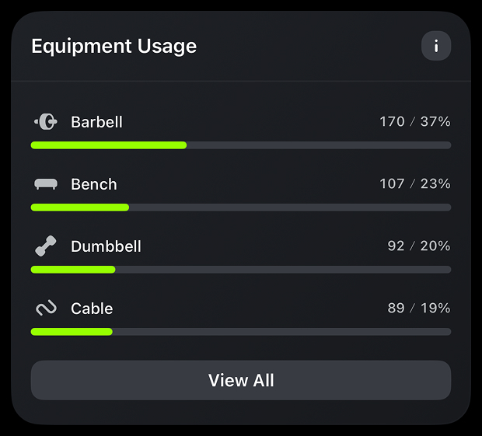482x436 pixels.
Task: Click the green filled portion of Barbell bar
Action: (109, 145)
